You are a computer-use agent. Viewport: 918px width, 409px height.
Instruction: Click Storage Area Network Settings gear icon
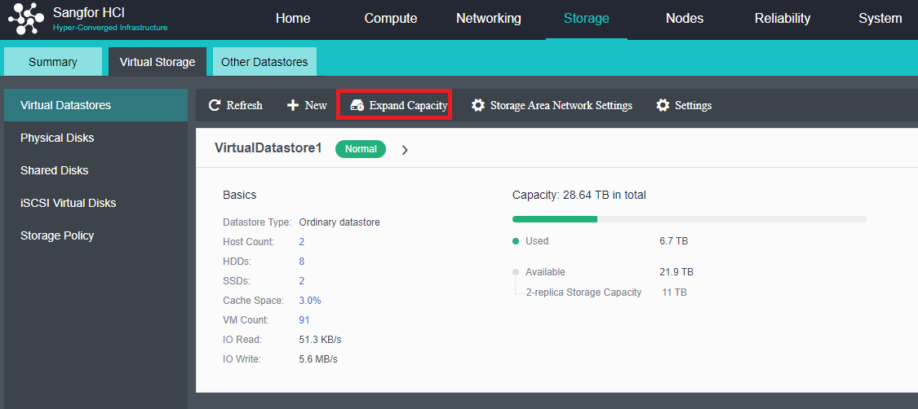tap(478, 105)
